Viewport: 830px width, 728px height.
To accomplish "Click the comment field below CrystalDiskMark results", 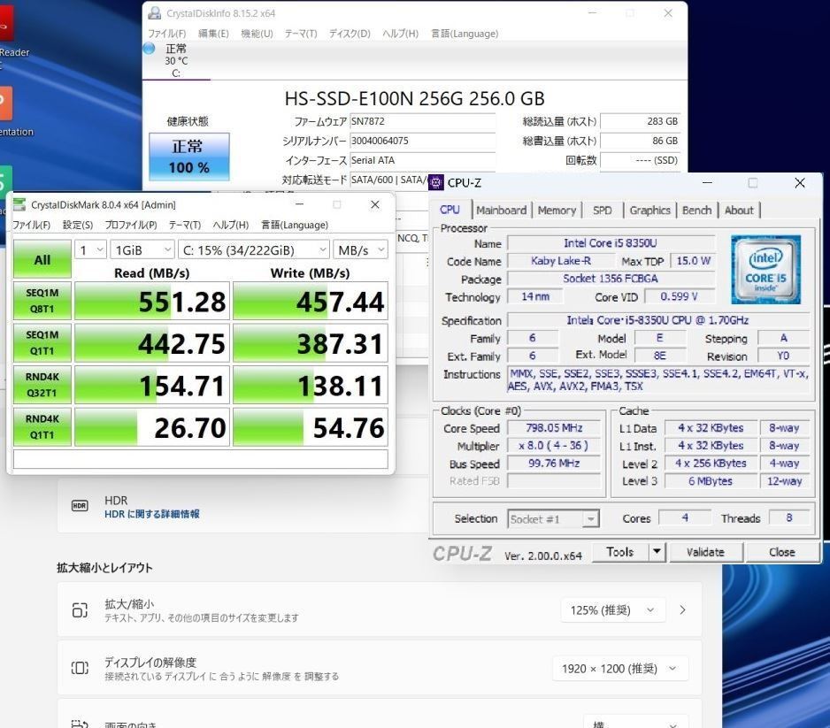I will tap(201, 459).
